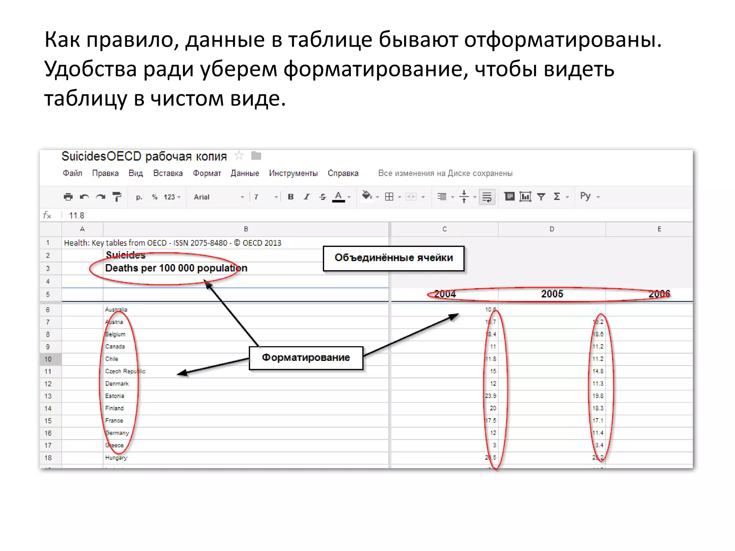Undo the last action
Image resolution: width=735 pixels, height=551 pixels.
coord(84,197)
